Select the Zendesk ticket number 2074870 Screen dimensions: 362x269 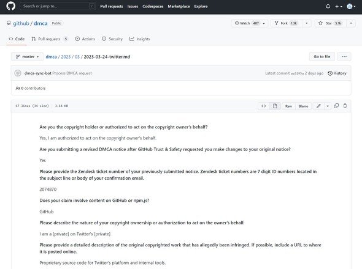pos(48,190)
